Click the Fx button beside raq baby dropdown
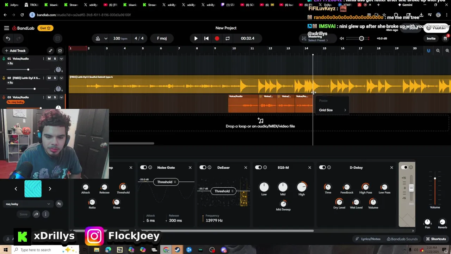Image resolution: width=451 pixels, height=254 pixels. tap(59, 204)
